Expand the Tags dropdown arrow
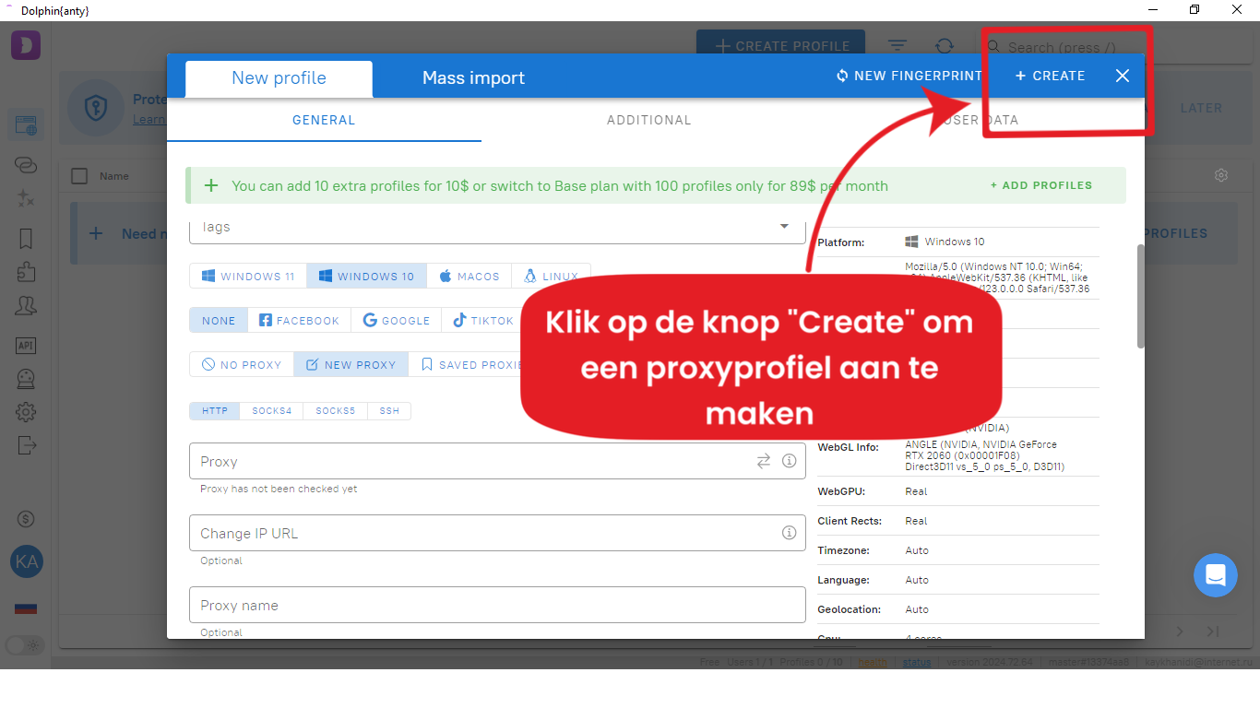The height and width of the screenshot is (708, 1260). 784,226
